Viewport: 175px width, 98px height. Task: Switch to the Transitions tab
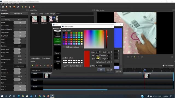coord(46,58)
